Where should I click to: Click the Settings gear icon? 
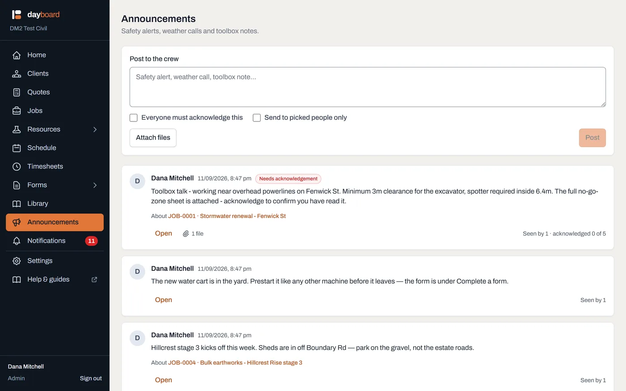(17, 261)
